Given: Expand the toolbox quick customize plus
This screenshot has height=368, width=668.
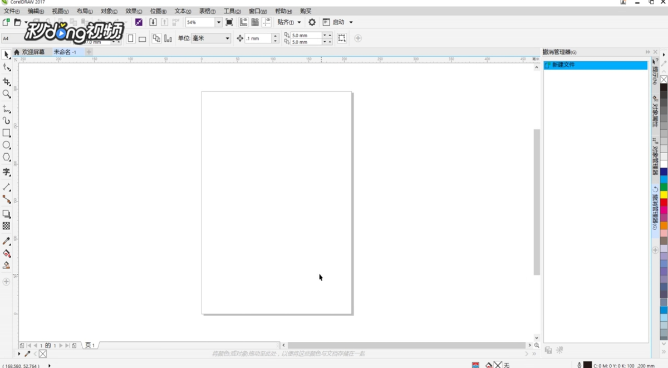Looking at the screenshot, I should (6, 282).
